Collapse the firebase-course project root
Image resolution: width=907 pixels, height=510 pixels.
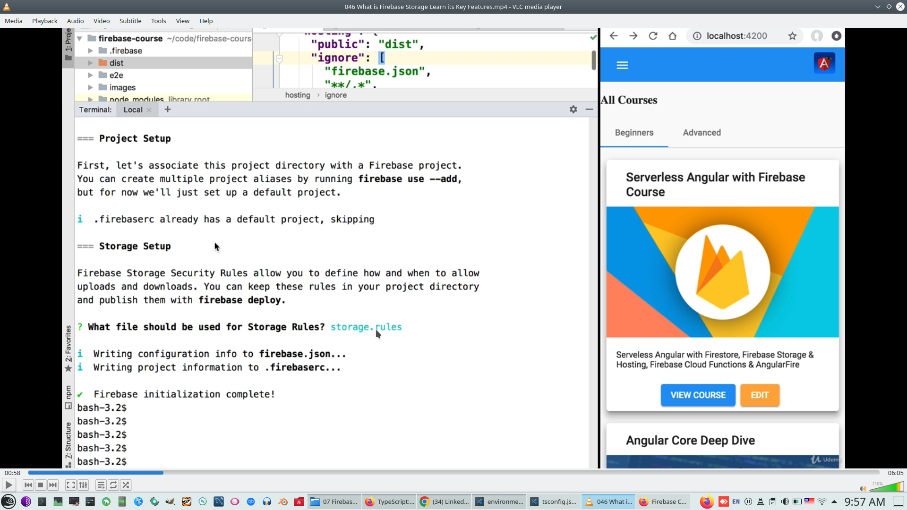80,38
